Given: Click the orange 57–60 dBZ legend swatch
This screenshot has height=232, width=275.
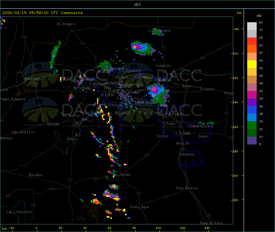Looking at the screenshot, I should 252,49.
